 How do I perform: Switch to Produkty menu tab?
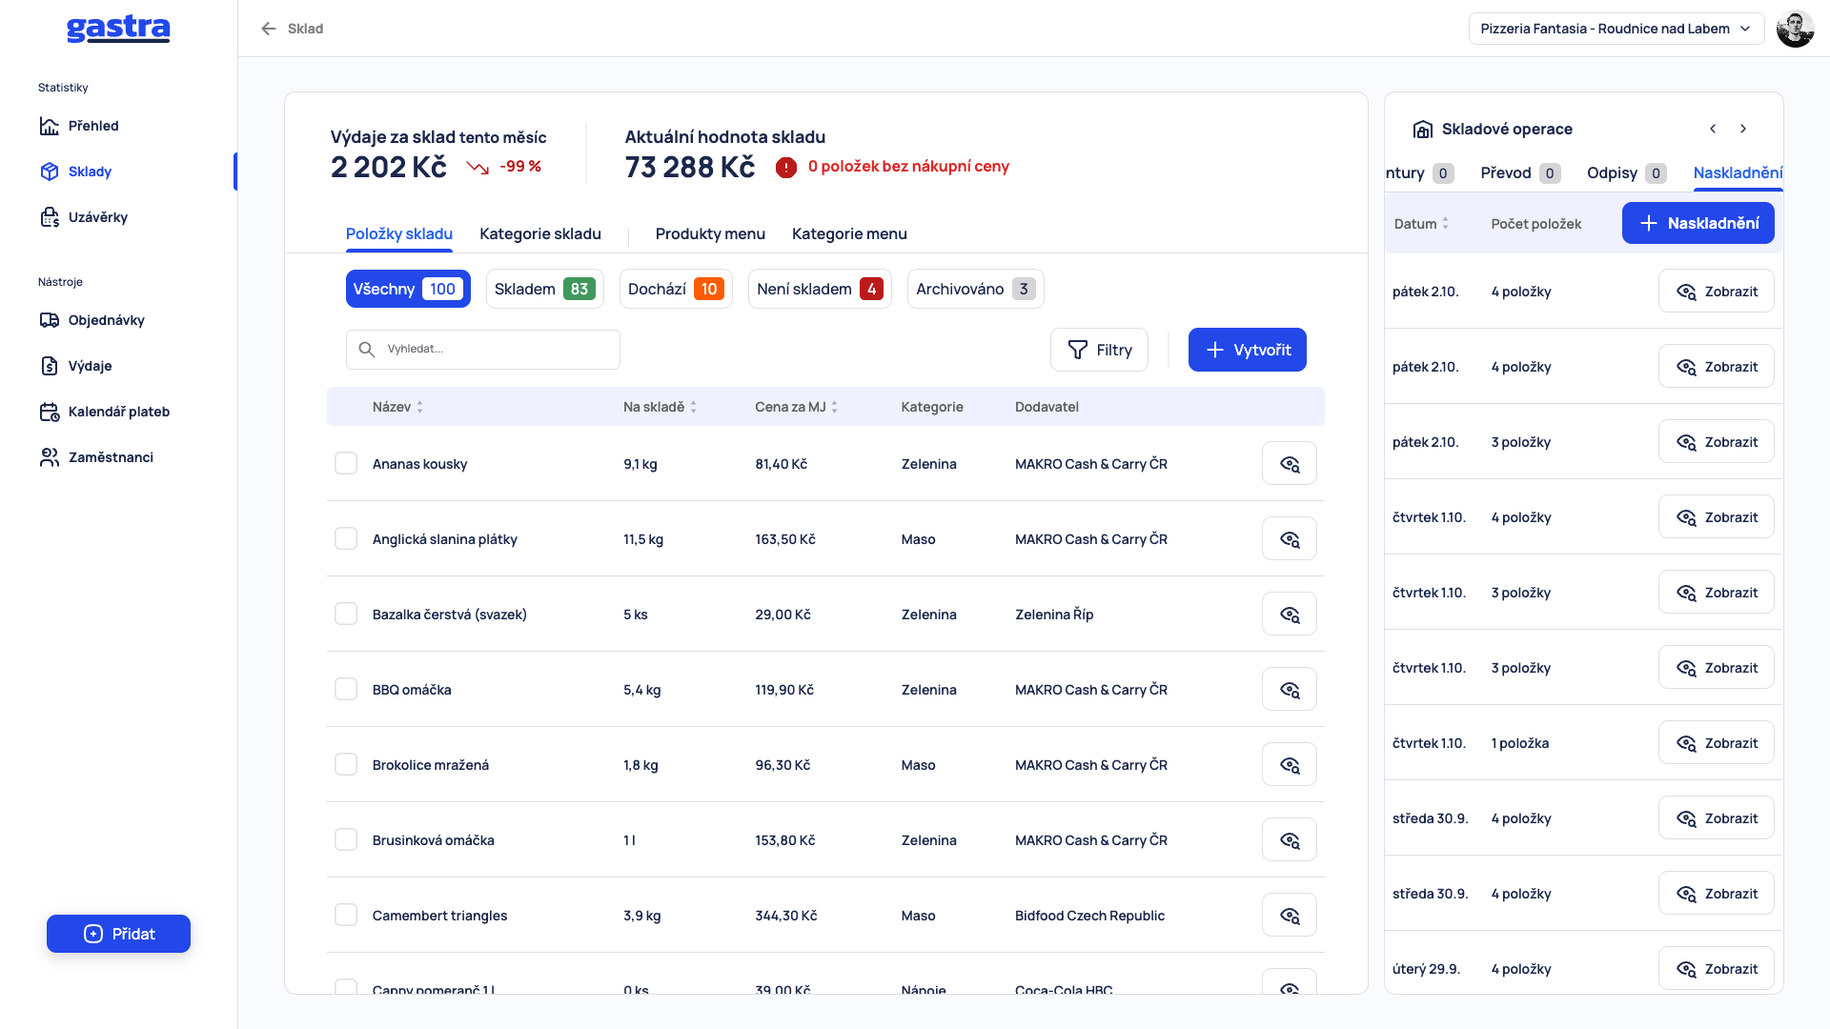[x=710, y=233]
